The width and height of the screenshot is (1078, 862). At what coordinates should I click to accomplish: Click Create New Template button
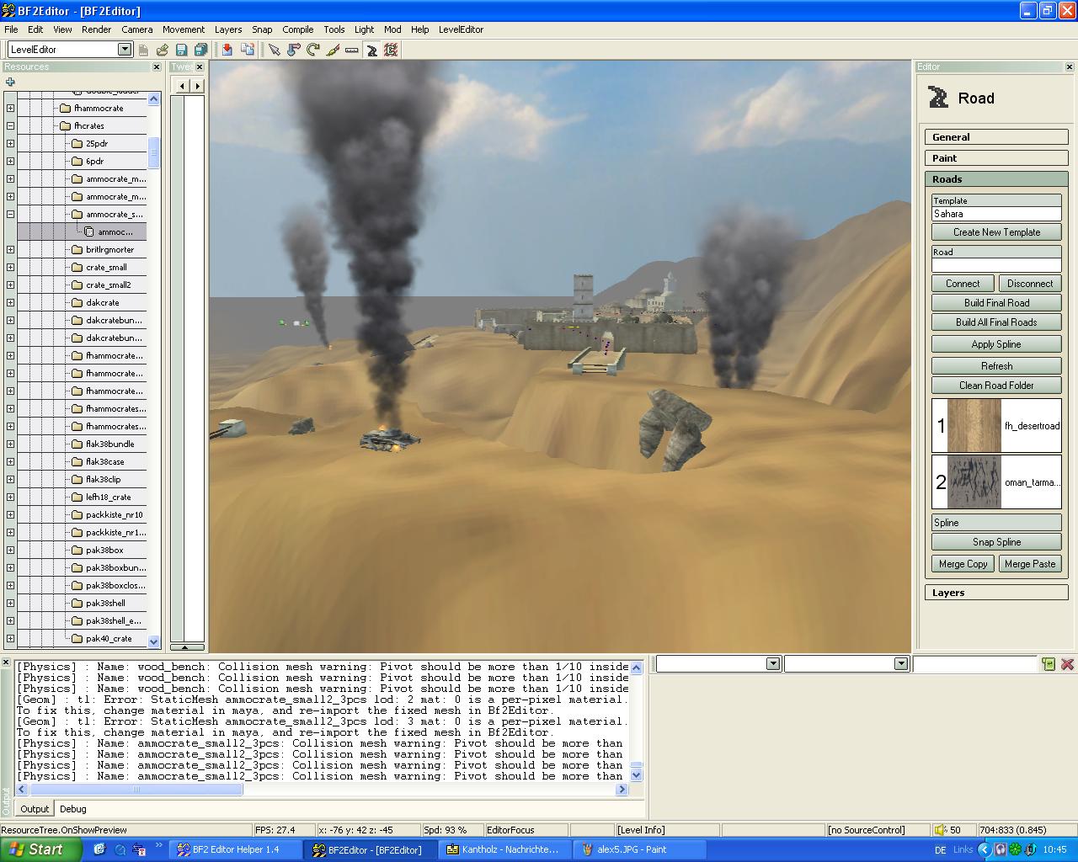pyautogui.click(x=996, y=232)
